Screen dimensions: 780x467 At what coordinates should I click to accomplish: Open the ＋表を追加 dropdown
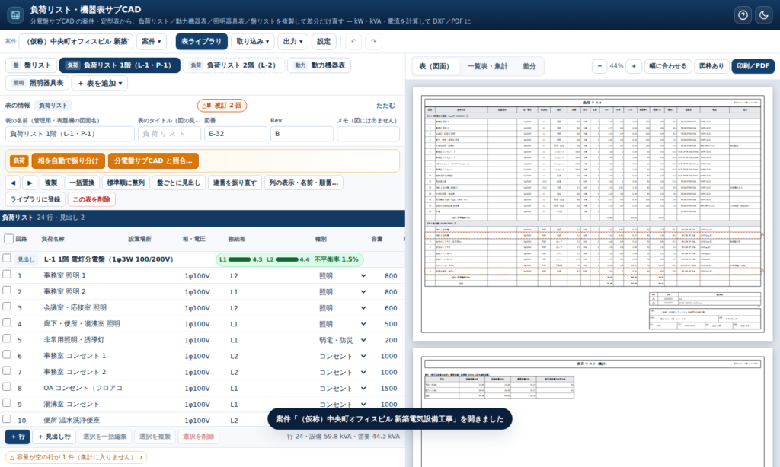(x=100, y=83)
